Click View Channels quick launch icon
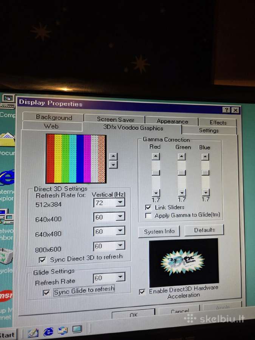The height and width of the screenshot is (340, 255). 77,329
